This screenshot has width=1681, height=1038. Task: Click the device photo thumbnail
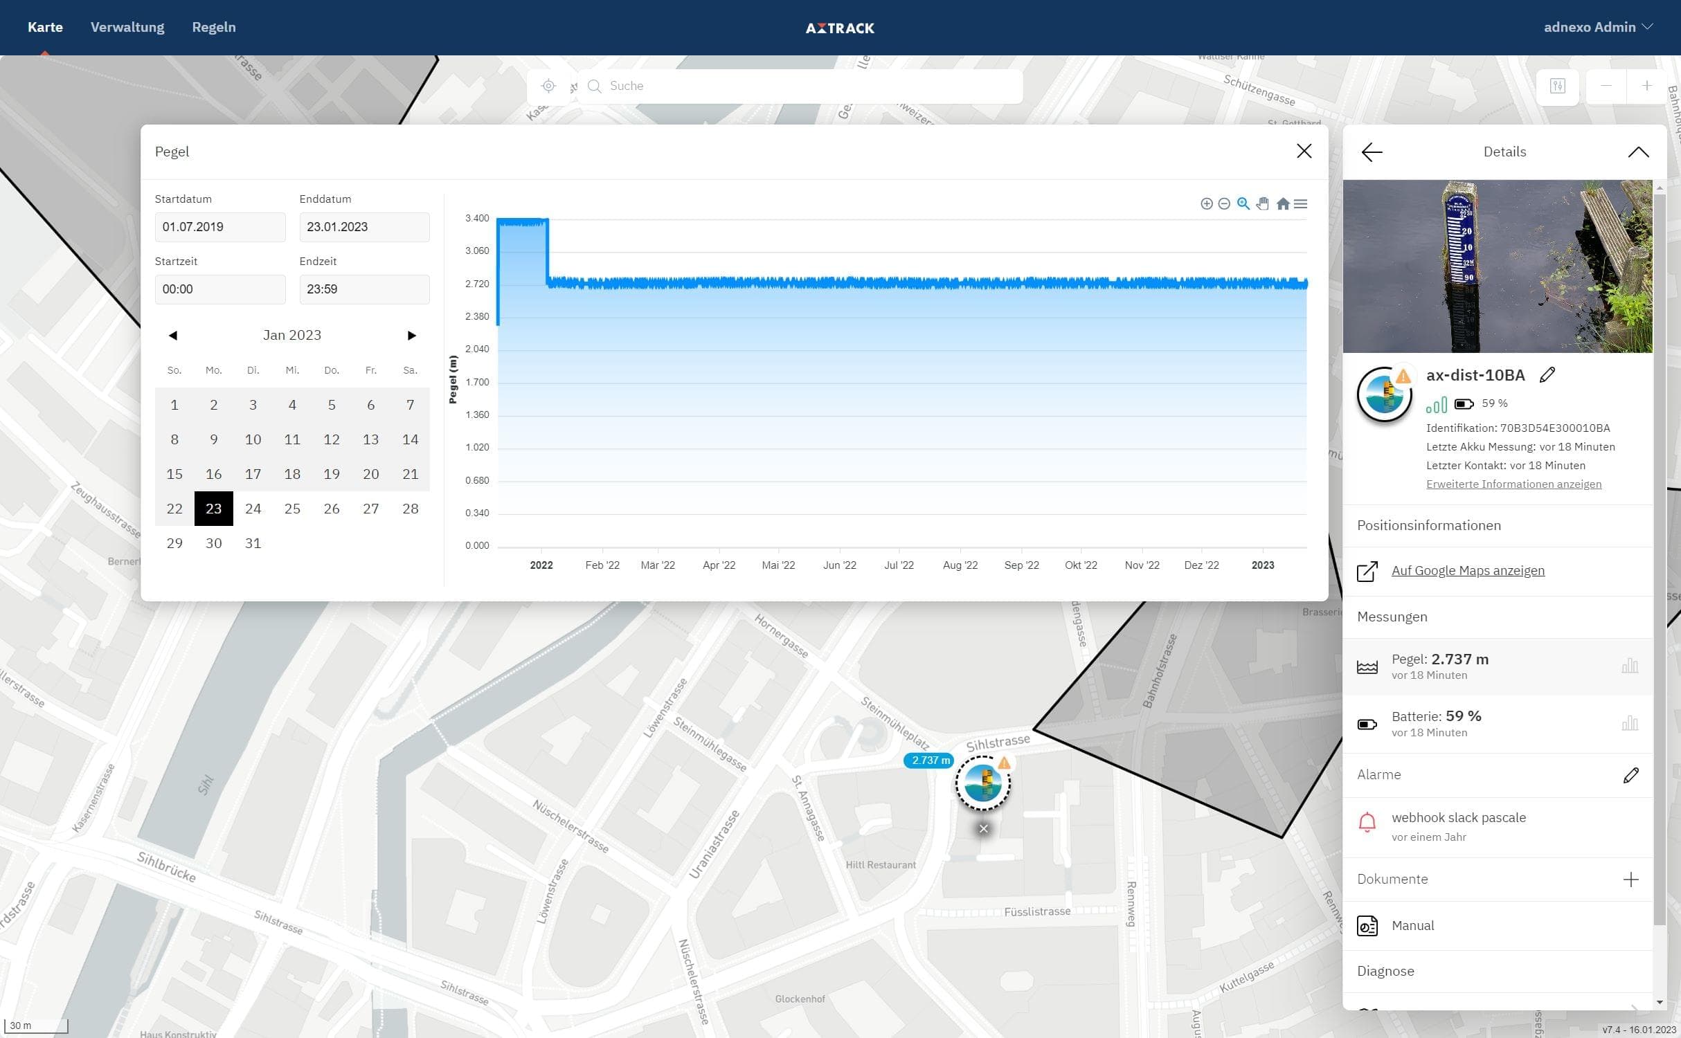[x=1498, y=266]
